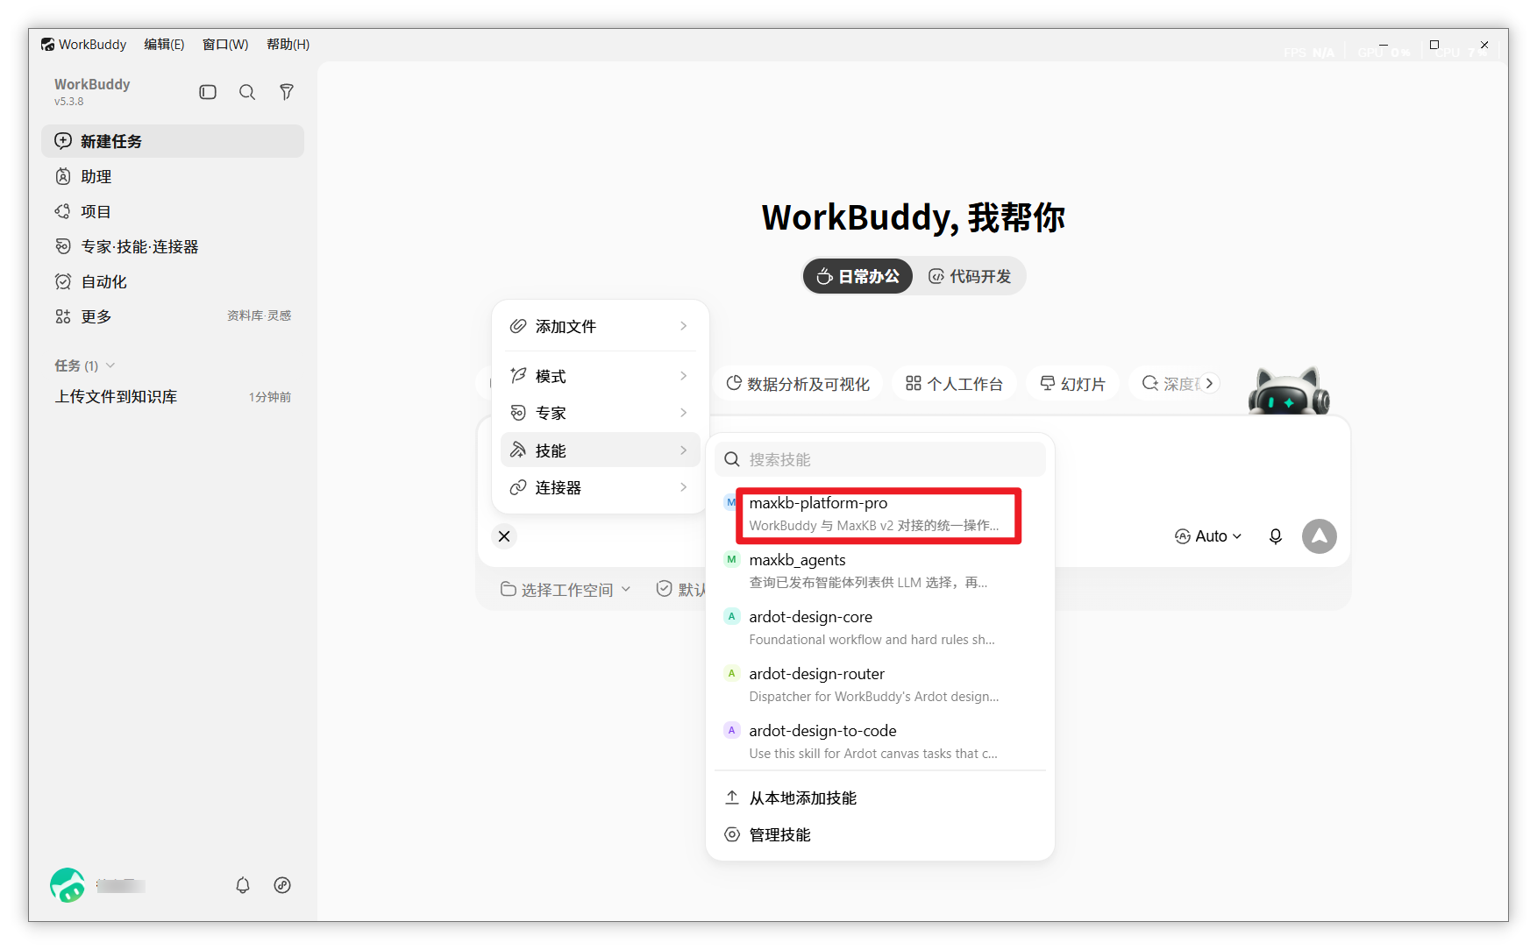Click the 个人工作台 suggestion chip
1537x950 pixels.
coord(954,384)
